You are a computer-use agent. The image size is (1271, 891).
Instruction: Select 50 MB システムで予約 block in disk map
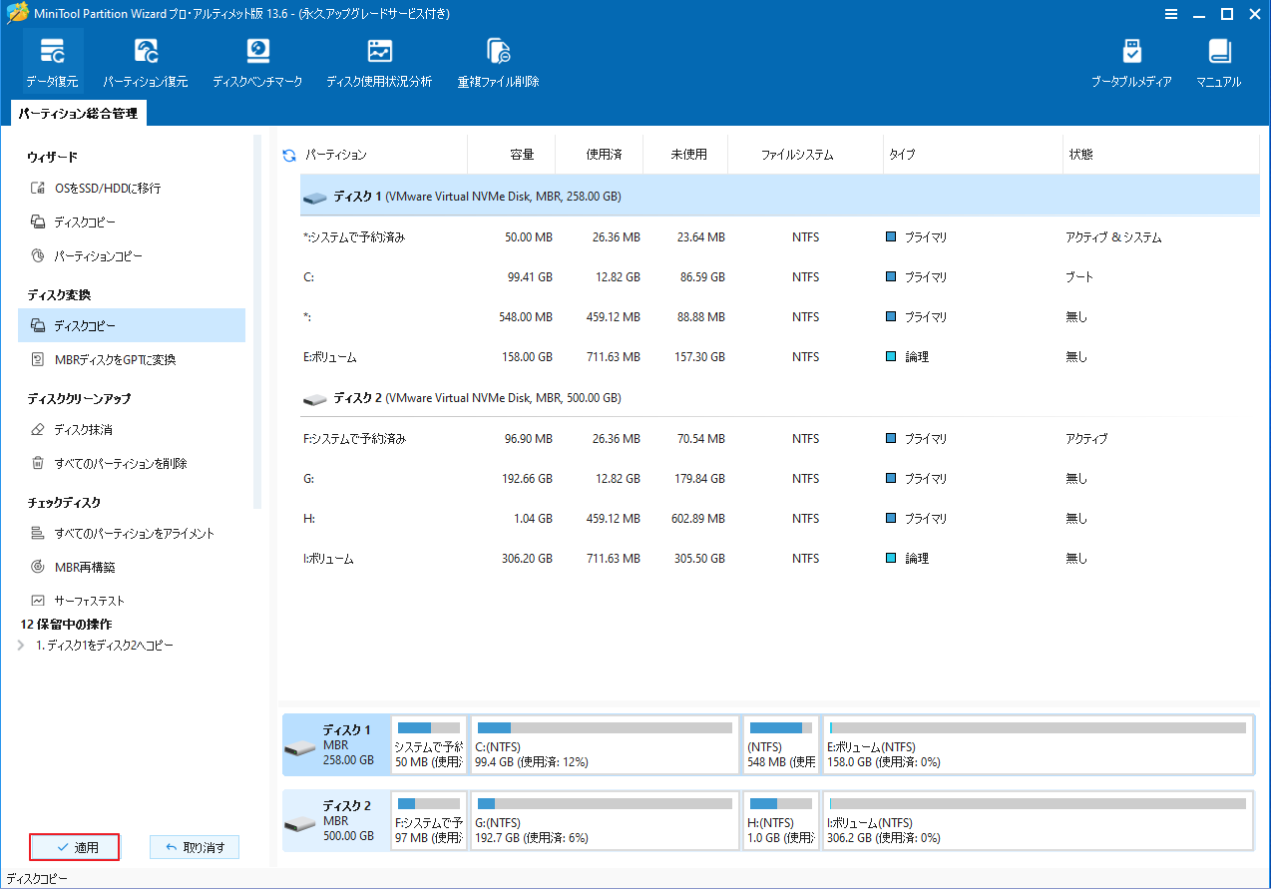click(429, 744)
